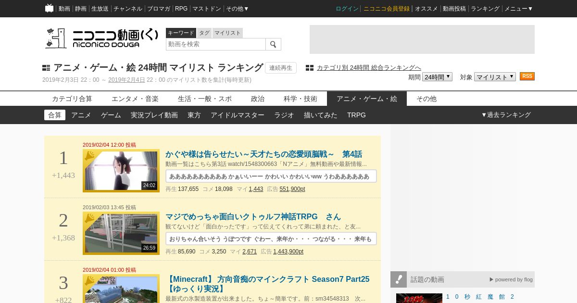Switch to 生活・一般・スポ tab

coord(205,99)
